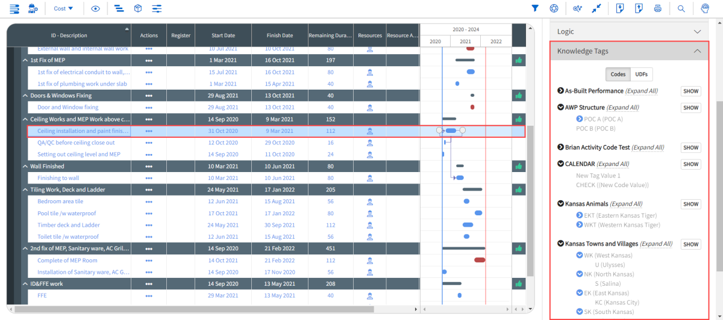Click the Start Date column header
This screenshot has height=320, width=723.
[223, 35]
